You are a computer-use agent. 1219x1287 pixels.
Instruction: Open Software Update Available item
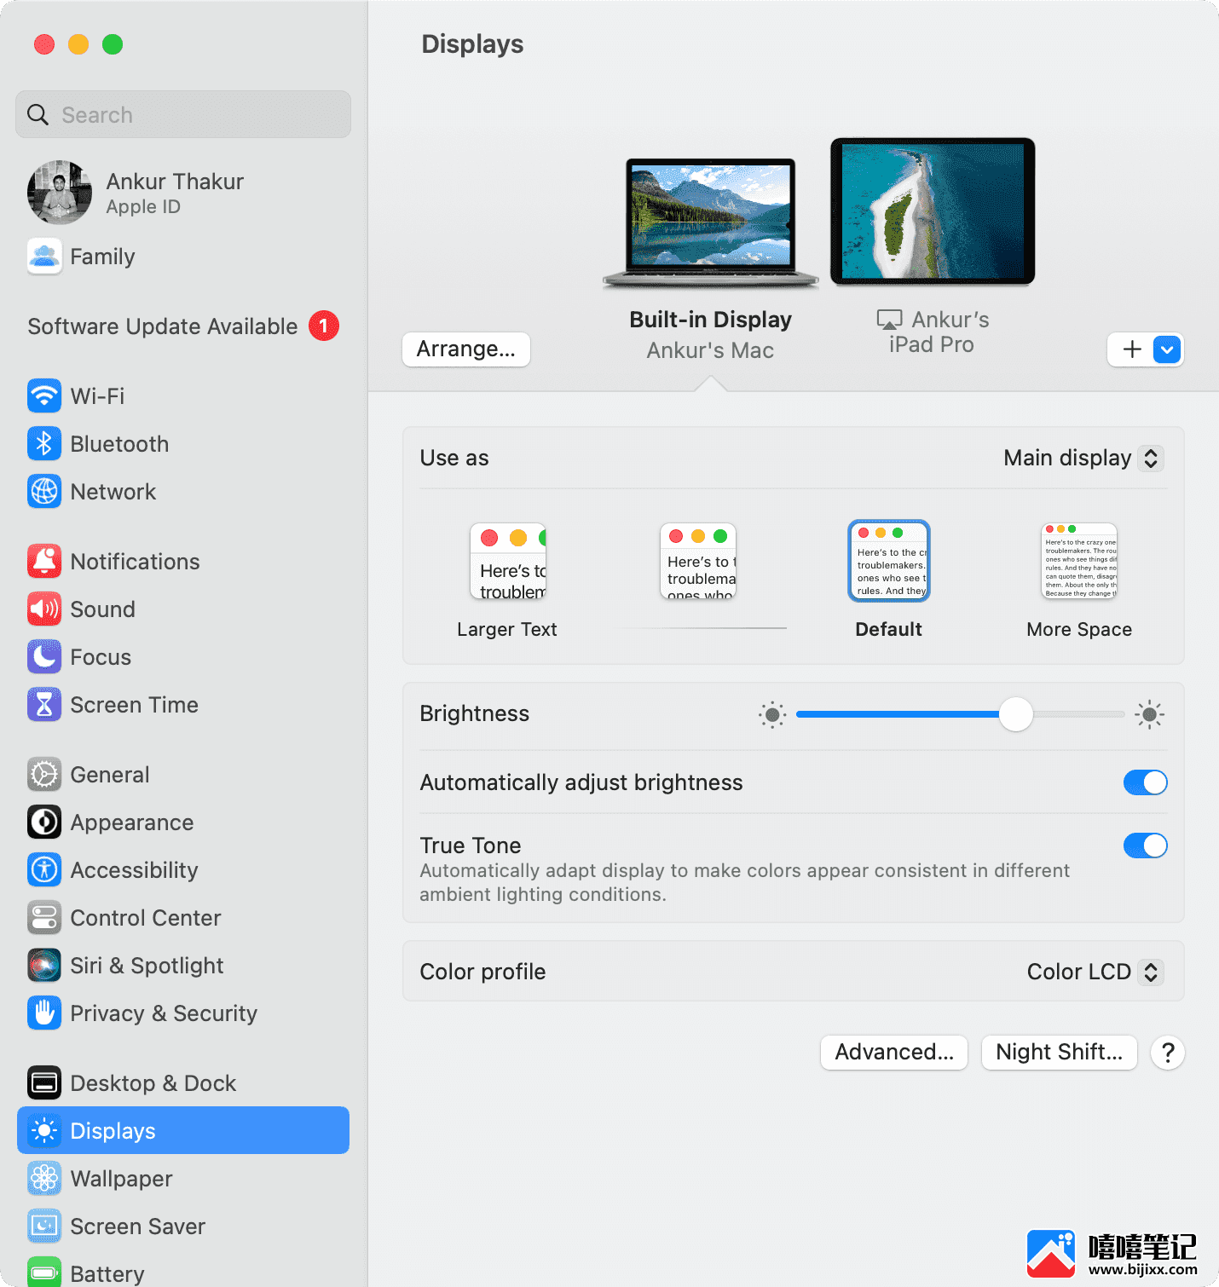[183, 326]
